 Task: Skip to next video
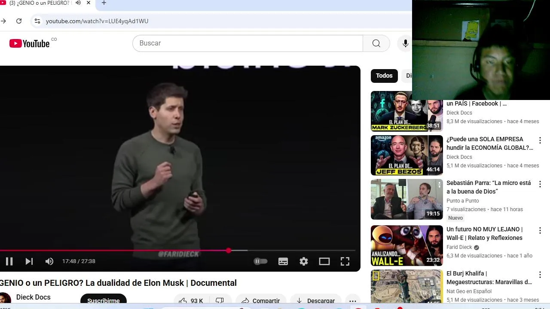[x=29, y=261]
